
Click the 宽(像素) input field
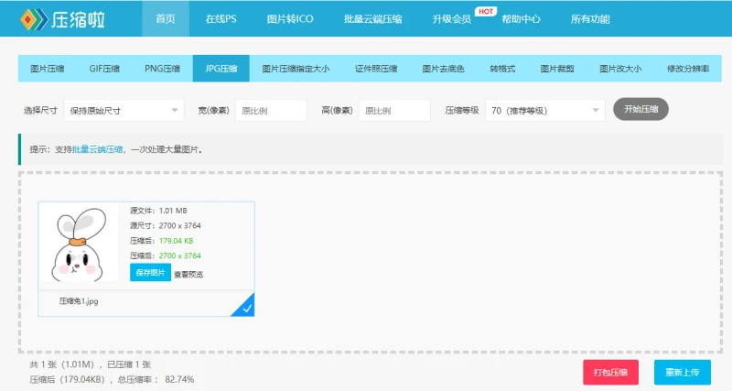pyautogui.click(x=271, y=110)
